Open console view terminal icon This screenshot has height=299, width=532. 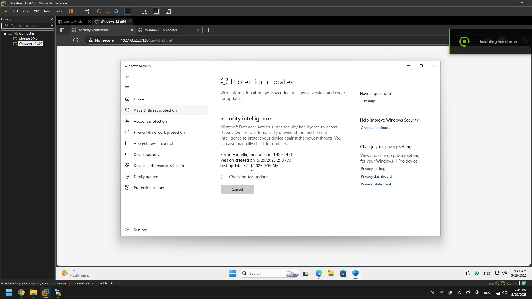(156, 11)
